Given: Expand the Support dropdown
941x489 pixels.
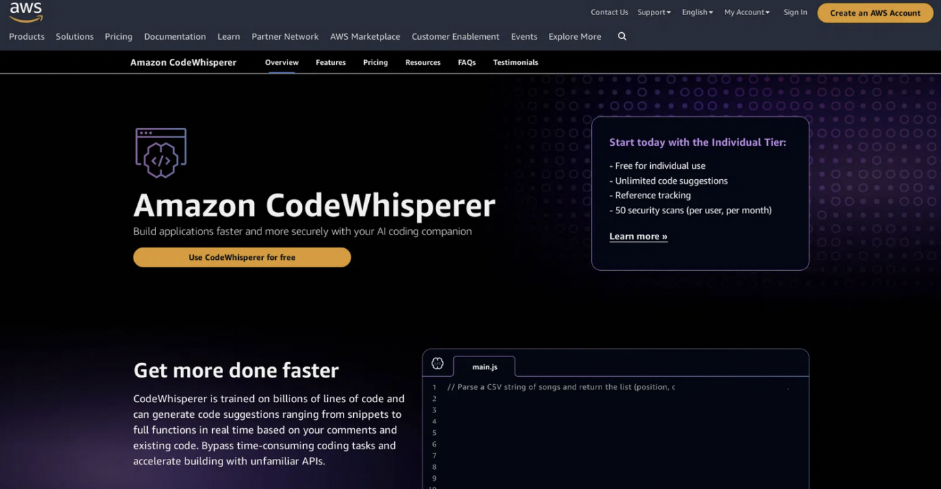Looking at the screenshot, I should (x=654, y=12).
